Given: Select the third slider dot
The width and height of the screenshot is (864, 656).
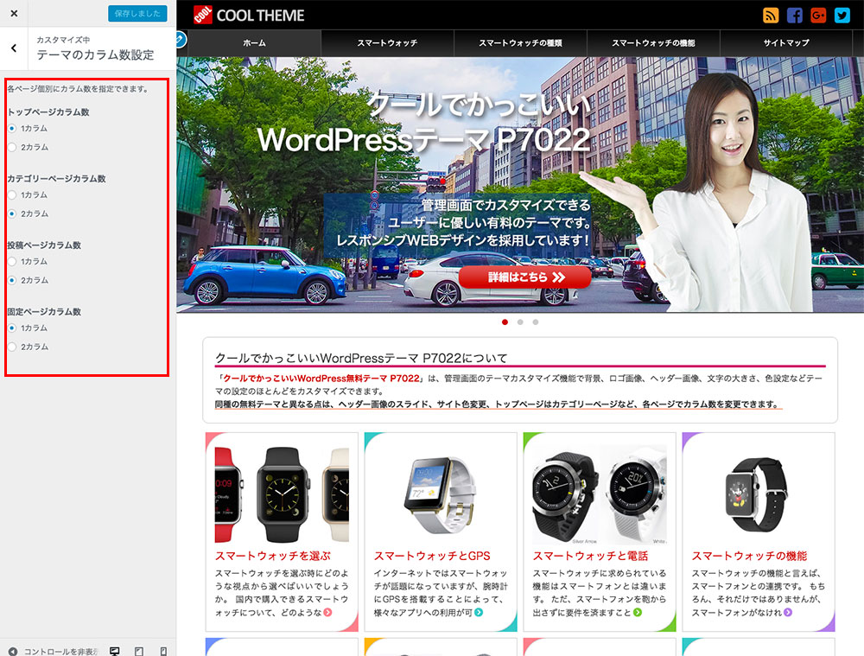Looking at the screenshot, I should pos(536,322).
